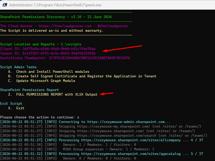Click the 'Connecting to https://cozymouse-admin.sharepoint.com' log line

(85, 122)
